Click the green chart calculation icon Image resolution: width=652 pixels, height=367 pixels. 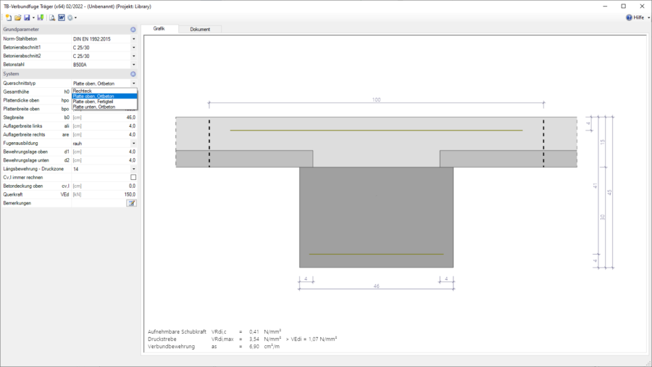[x=41, y=17]
